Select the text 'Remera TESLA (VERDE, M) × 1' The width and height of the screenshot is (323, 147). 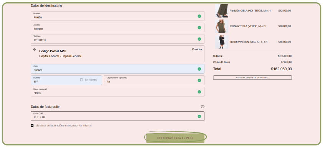[x=247, y=26]
